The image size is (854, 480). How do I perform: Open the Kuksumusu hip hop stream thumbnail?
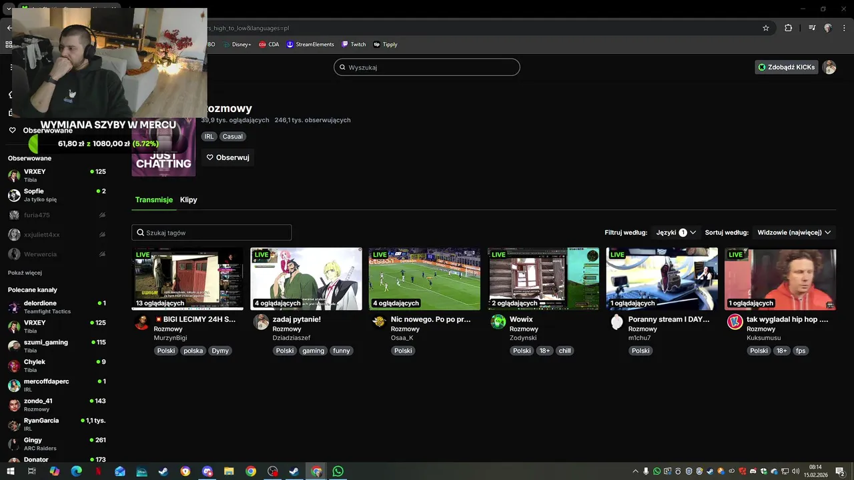[x=780, y=279]
